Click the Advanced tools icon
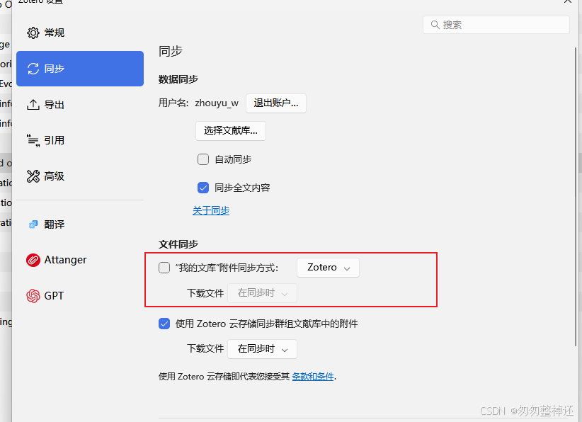582x422 pixels. point(33,176)
